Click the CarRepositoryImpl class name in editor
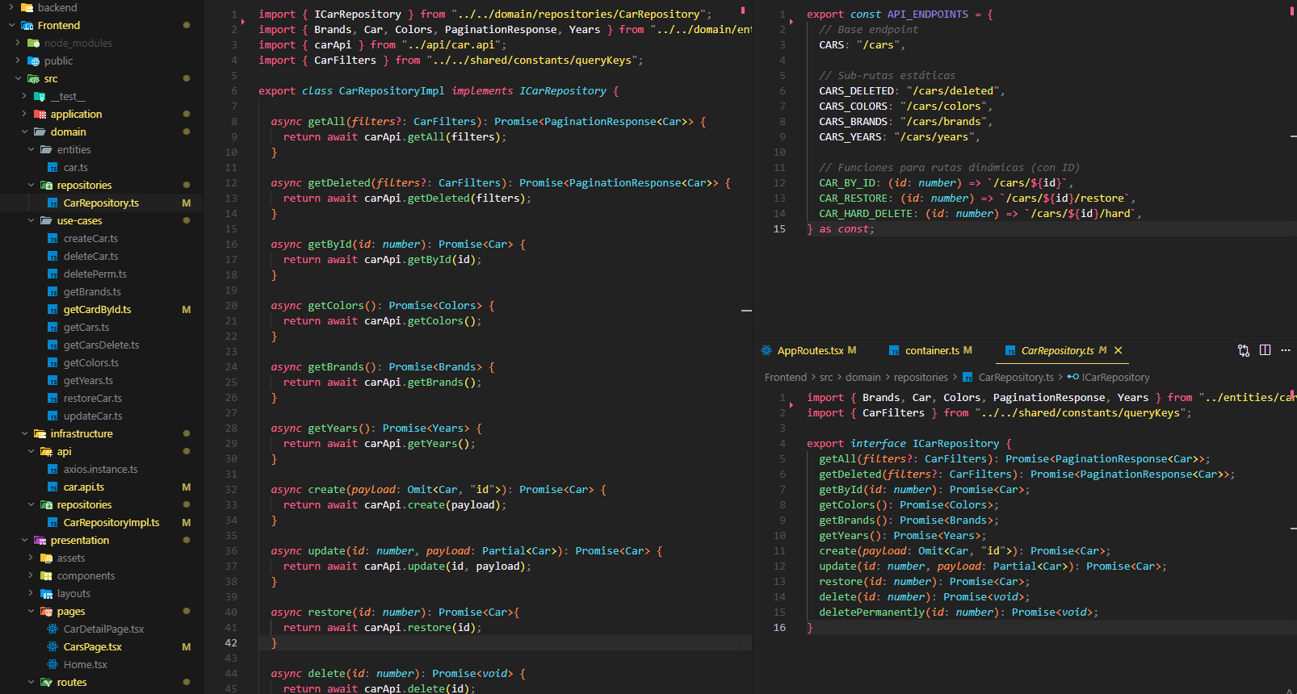The image size is (1297, 694). (x=392, y=91)
